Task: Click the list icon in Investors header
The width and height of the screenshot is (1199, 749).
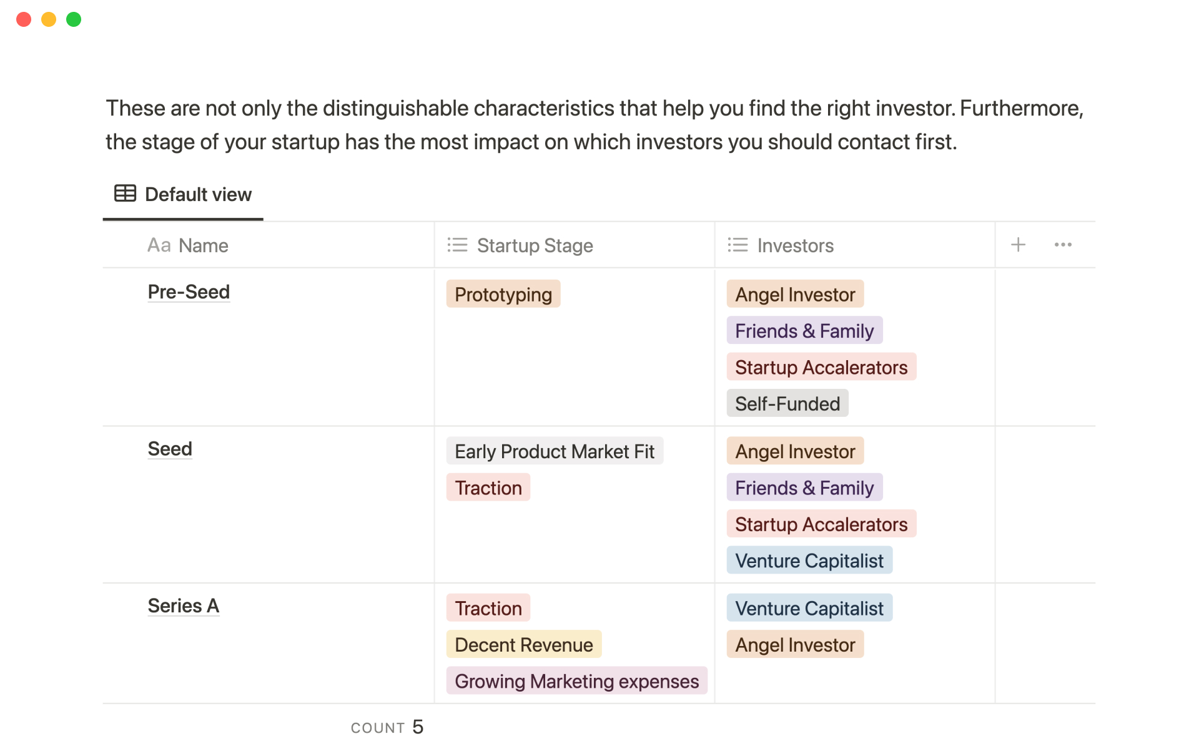Action: tap(738, 245)
